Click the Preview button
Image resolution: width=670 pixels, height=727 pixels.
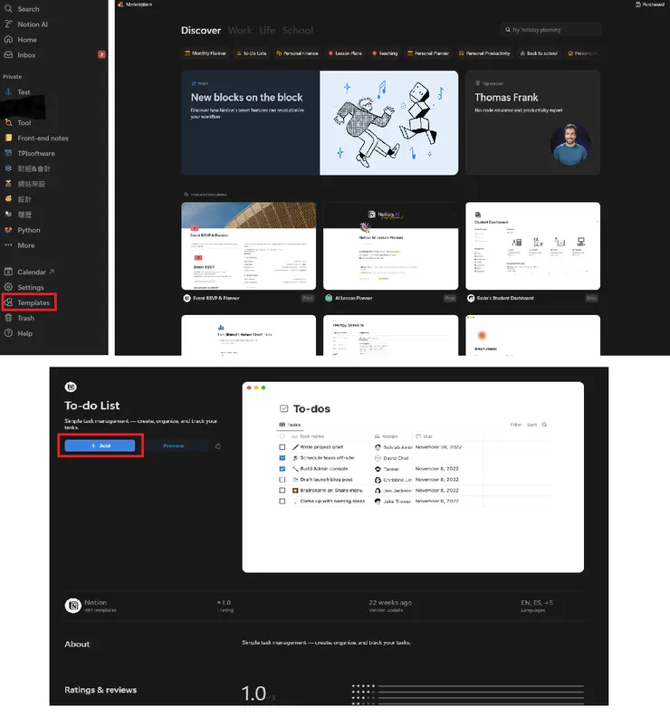coord(174,445)
